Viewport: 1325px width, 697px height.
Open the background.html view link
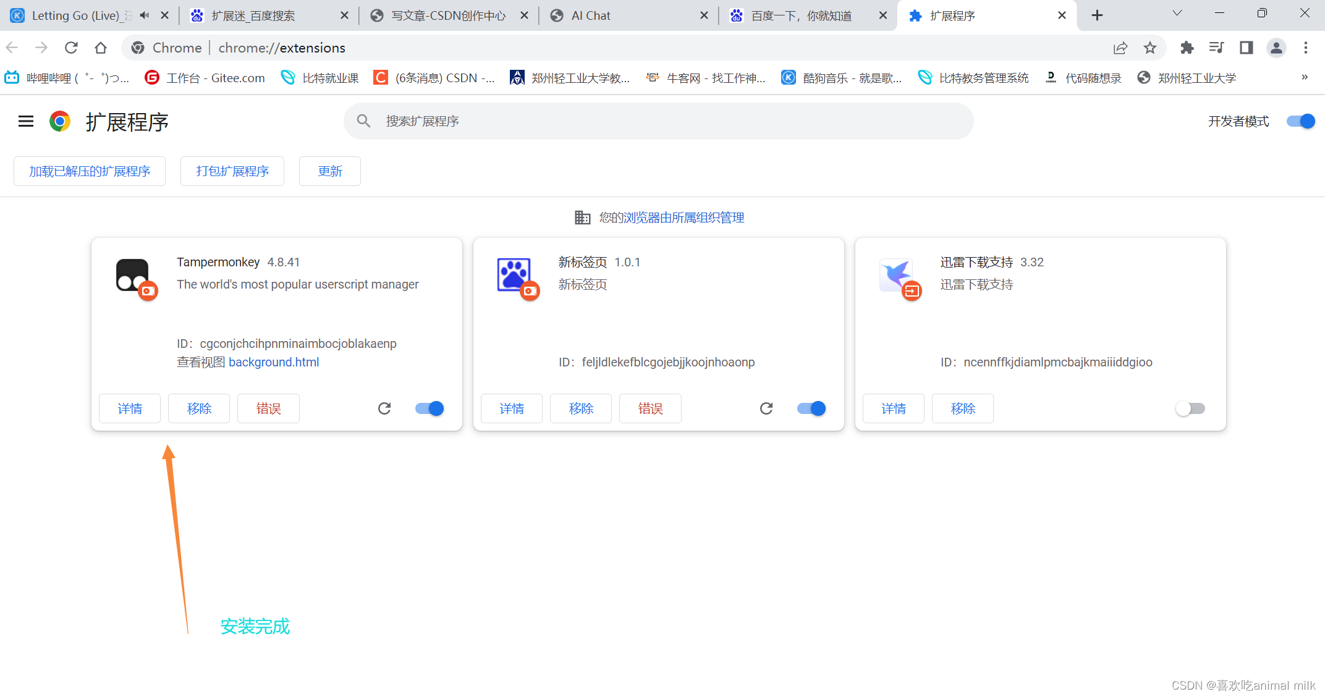[x=274, y=362]
